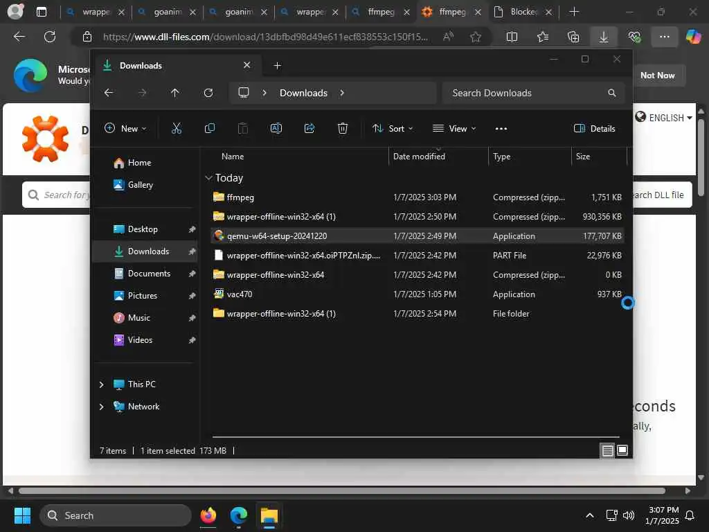Screen dimensions: 709x532
Task: Expand Network in navigation pane
Action: 101,407
